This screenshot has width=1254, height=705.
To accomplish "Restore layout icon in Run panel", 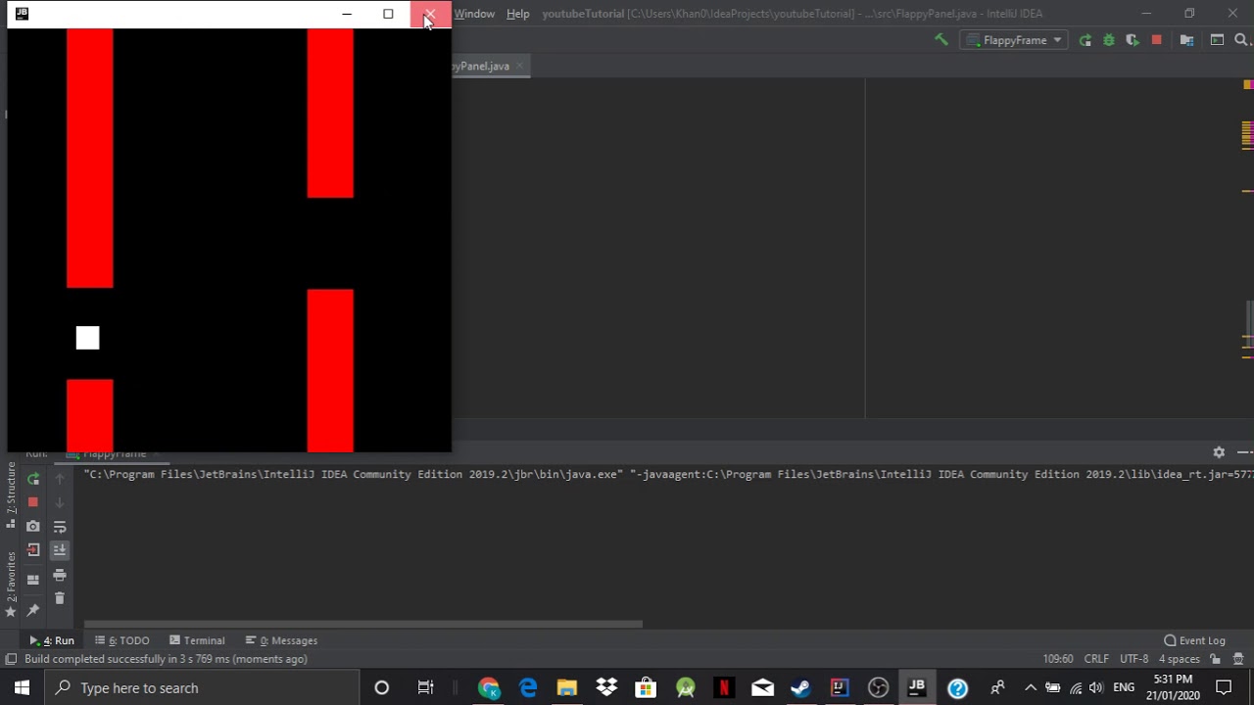I will pos(33,579).
